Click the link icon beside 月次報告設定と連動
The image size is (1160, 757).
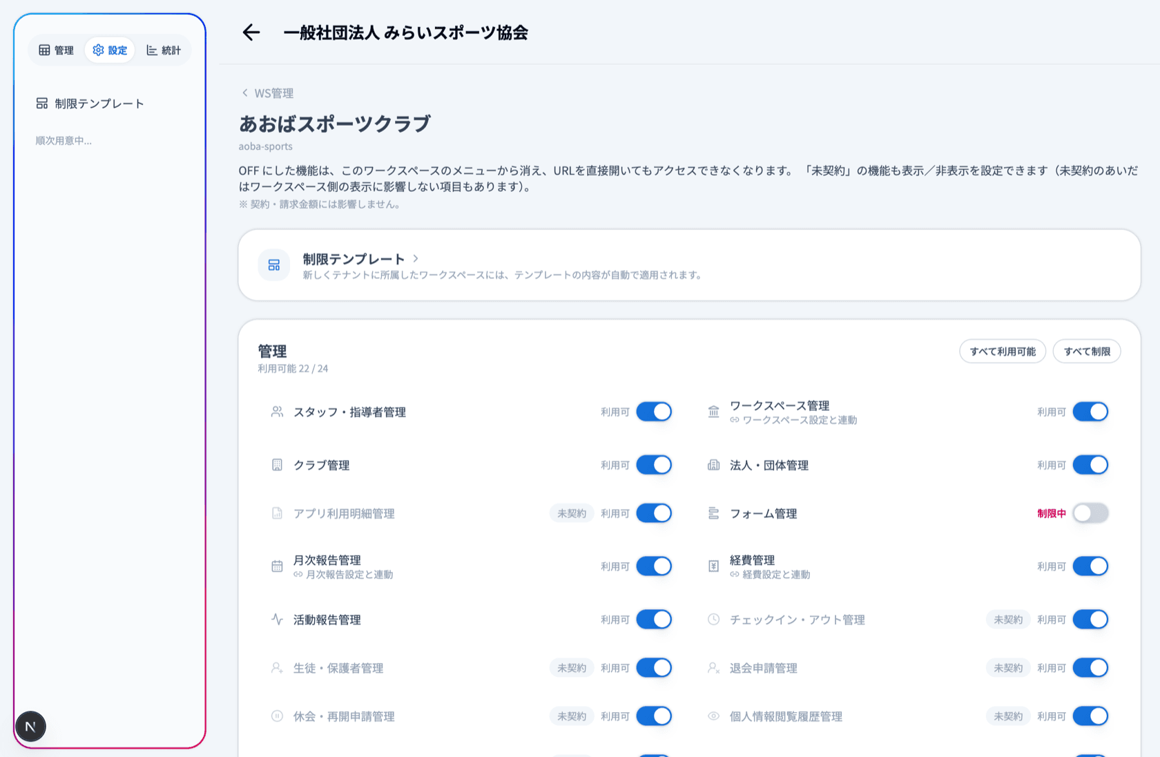(x=298, y=575)
